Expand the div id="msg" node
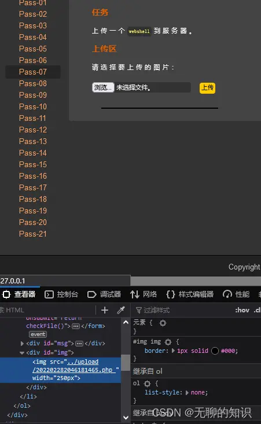The width and height of the screenshot is (261, 424). tap(22, 344)
